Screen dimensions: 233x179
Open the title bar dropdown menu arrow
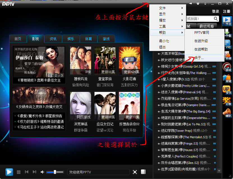[205, 4]
